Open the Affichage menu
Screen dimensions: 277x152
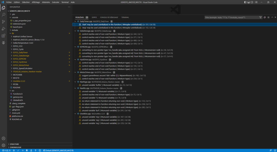click(36, 2)
